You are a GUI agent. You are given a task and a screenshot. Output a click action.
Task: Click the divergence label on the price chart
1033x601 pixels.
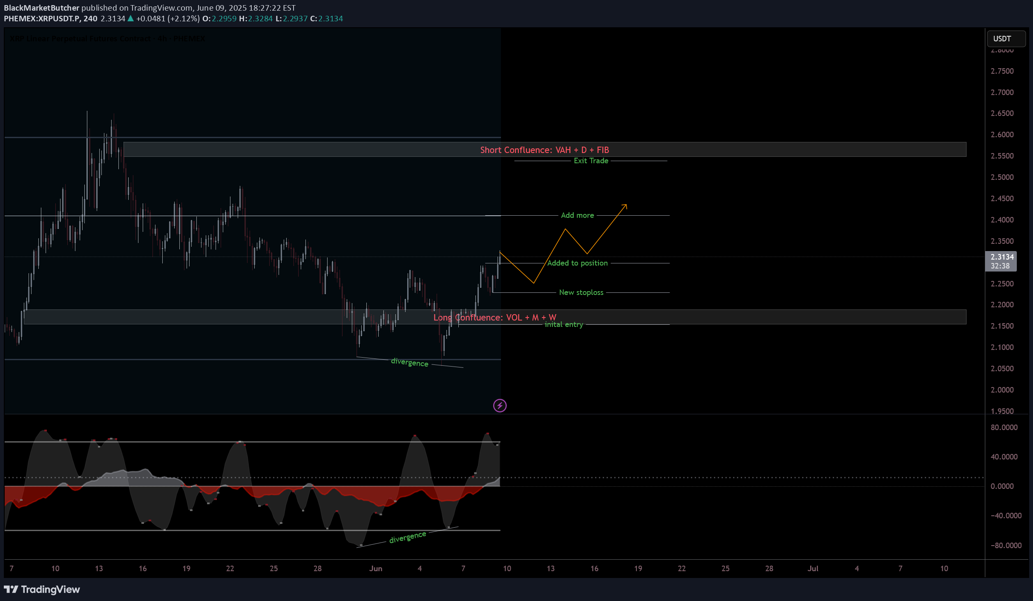coord(409,363)
